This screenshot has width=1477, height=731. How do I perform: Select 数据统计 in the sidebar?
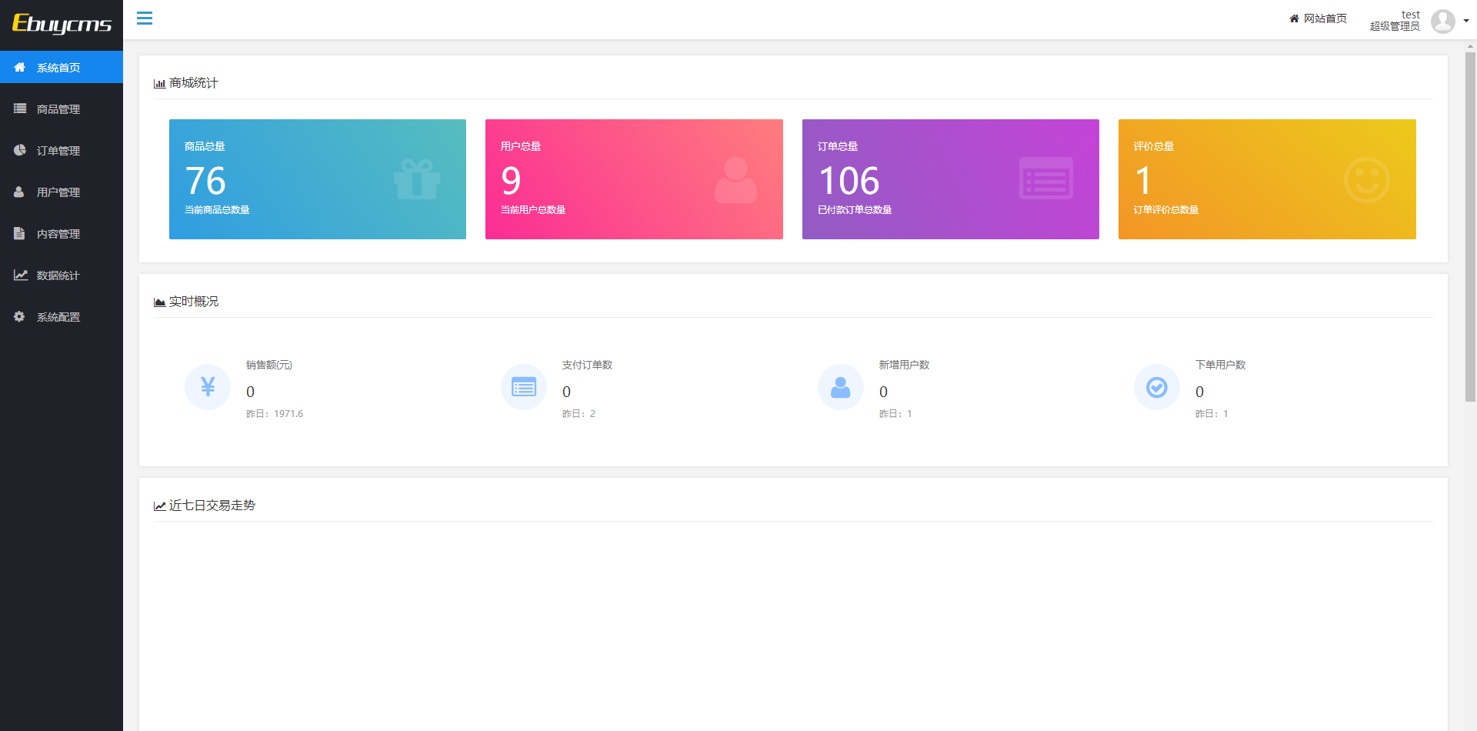pos(58,275)
